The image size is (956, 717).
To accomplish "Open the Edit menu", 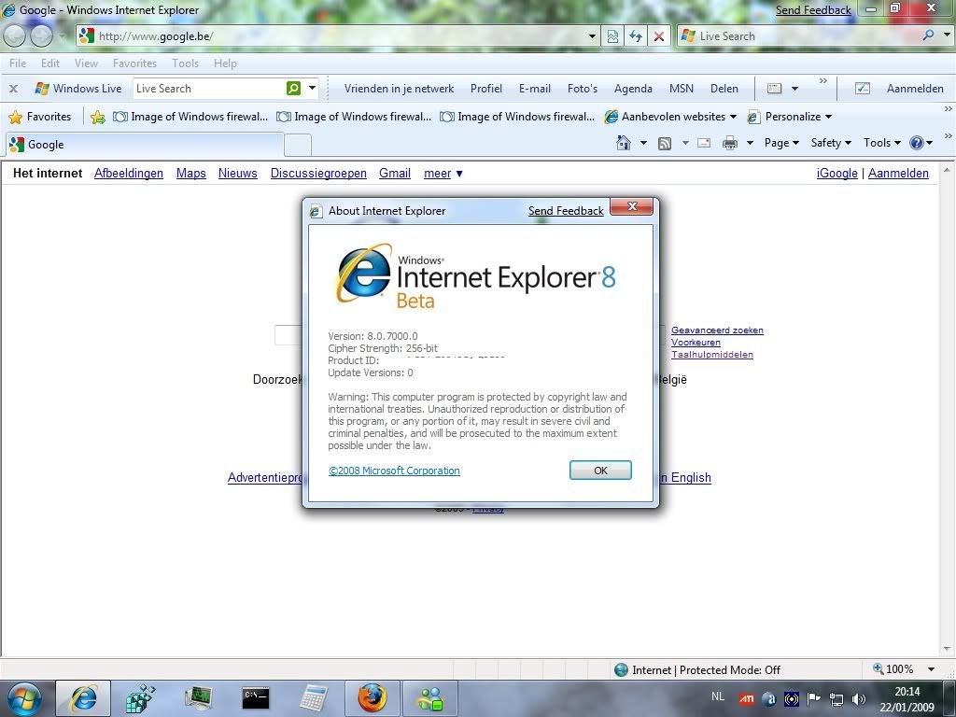I will coord(50,63).
